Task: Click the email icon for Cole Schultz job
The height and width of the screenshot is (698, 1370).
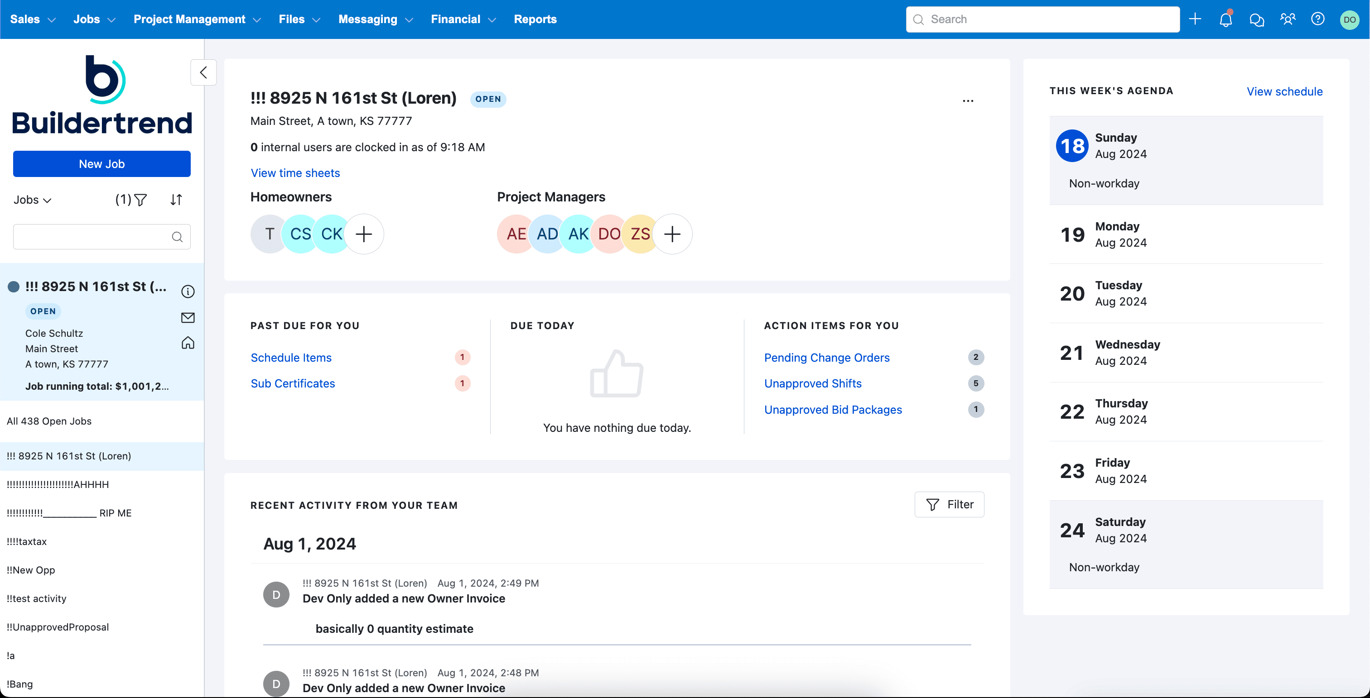Action: [x=187, y=317]
